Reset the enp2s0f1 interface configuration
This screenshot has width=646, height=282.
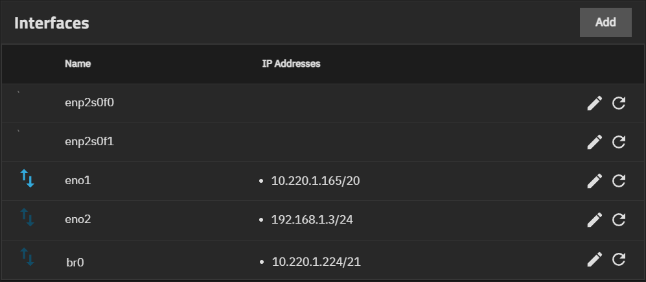point(619,142)
